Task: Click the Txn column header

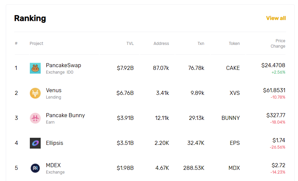Action: (201, 44)
